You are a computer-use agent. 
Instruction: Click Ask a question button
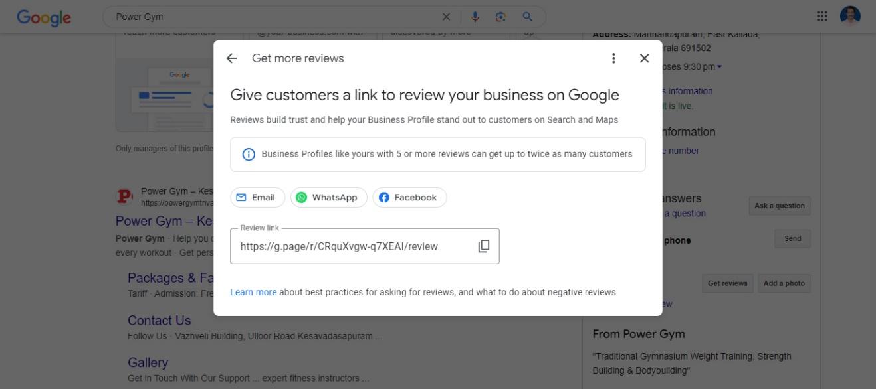[x=780, y=206]
